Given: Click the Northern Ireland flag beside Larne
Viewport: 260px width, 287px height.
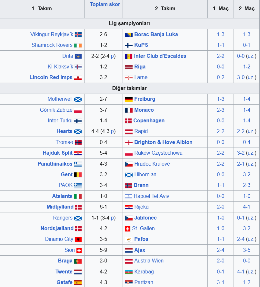Looking at the screenshot, I should tap(129, 77).
